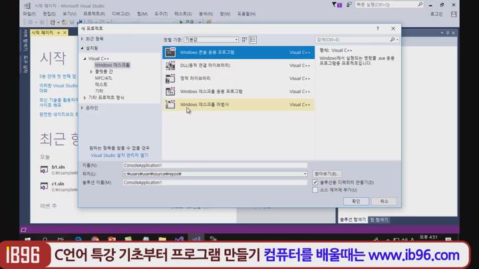Check the 소스 제어에 추가 checkbox
Image resolution: width=479 pixels, height=269 pixels.
pyautogui.click(x=315, y=190)
